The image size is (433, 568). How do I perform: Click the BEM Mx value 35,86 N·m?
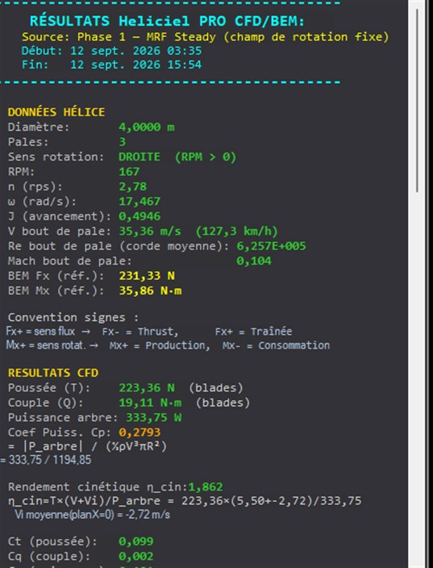tap(150, 290)
